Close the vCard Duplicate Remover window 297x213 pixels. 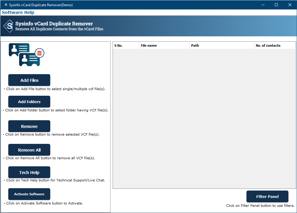[x=290, y=5]
